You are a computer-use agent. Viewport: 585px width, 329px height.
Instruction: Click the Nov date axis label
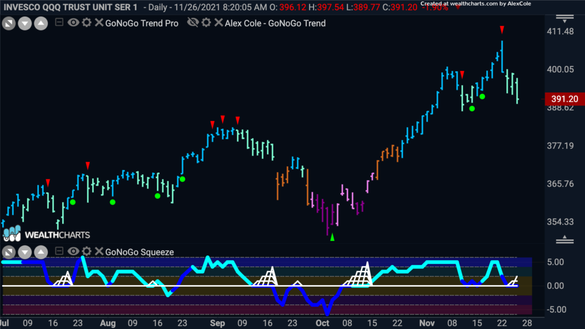tap(427, 323)
